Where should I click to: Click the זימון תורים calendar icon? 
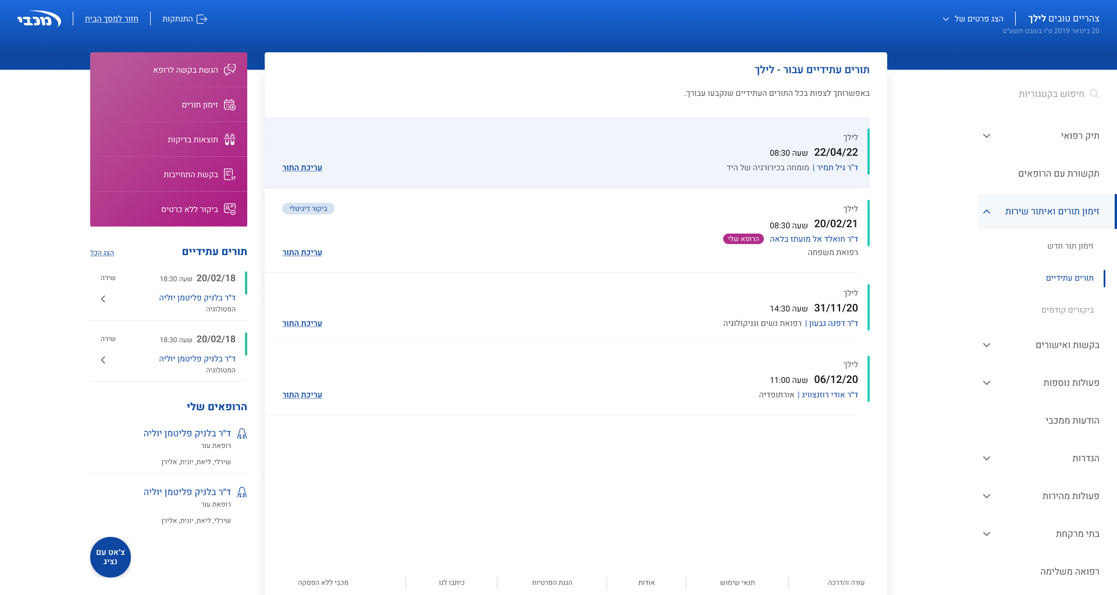pos(230,105)
